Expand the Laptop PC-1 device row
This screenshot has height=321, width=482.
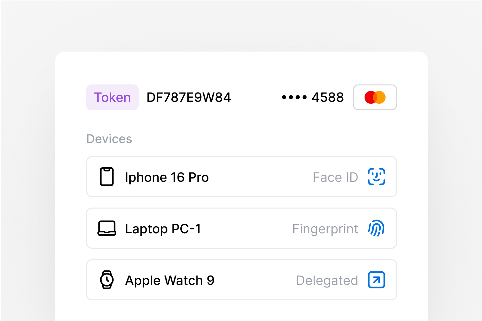(241, 228)
